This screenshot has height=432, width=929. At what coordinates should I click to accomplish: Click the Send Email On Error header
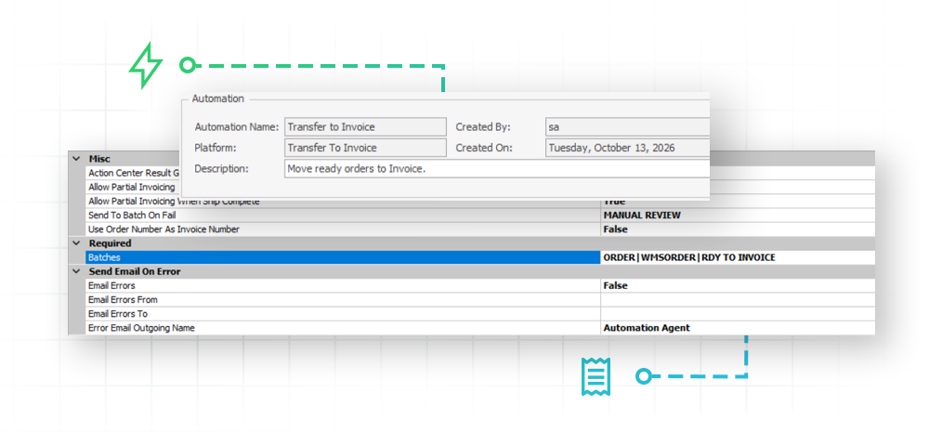(x=135, y=271)
